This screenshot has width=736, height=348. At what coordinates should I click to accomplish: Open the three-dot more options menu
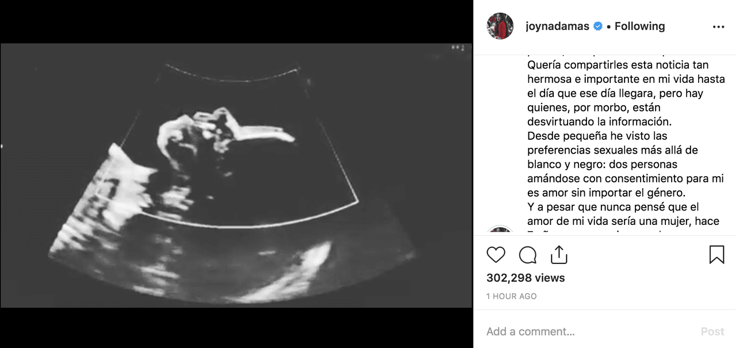click(x=718, y=26)
